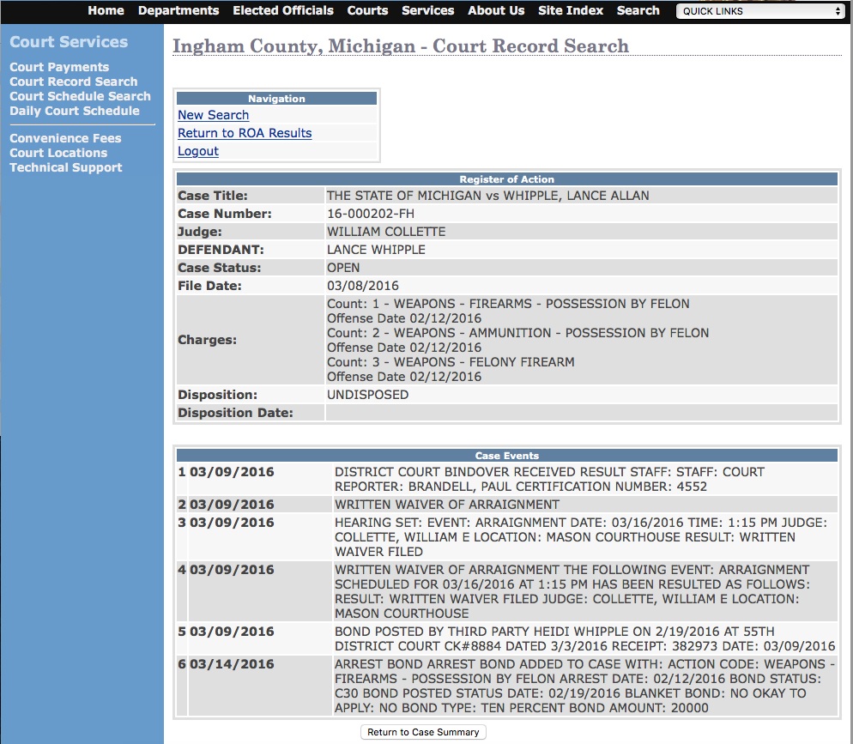Viewport: 853px width, 744px height.
Task: Open the Site Index page
Action: tap(571, 10)
